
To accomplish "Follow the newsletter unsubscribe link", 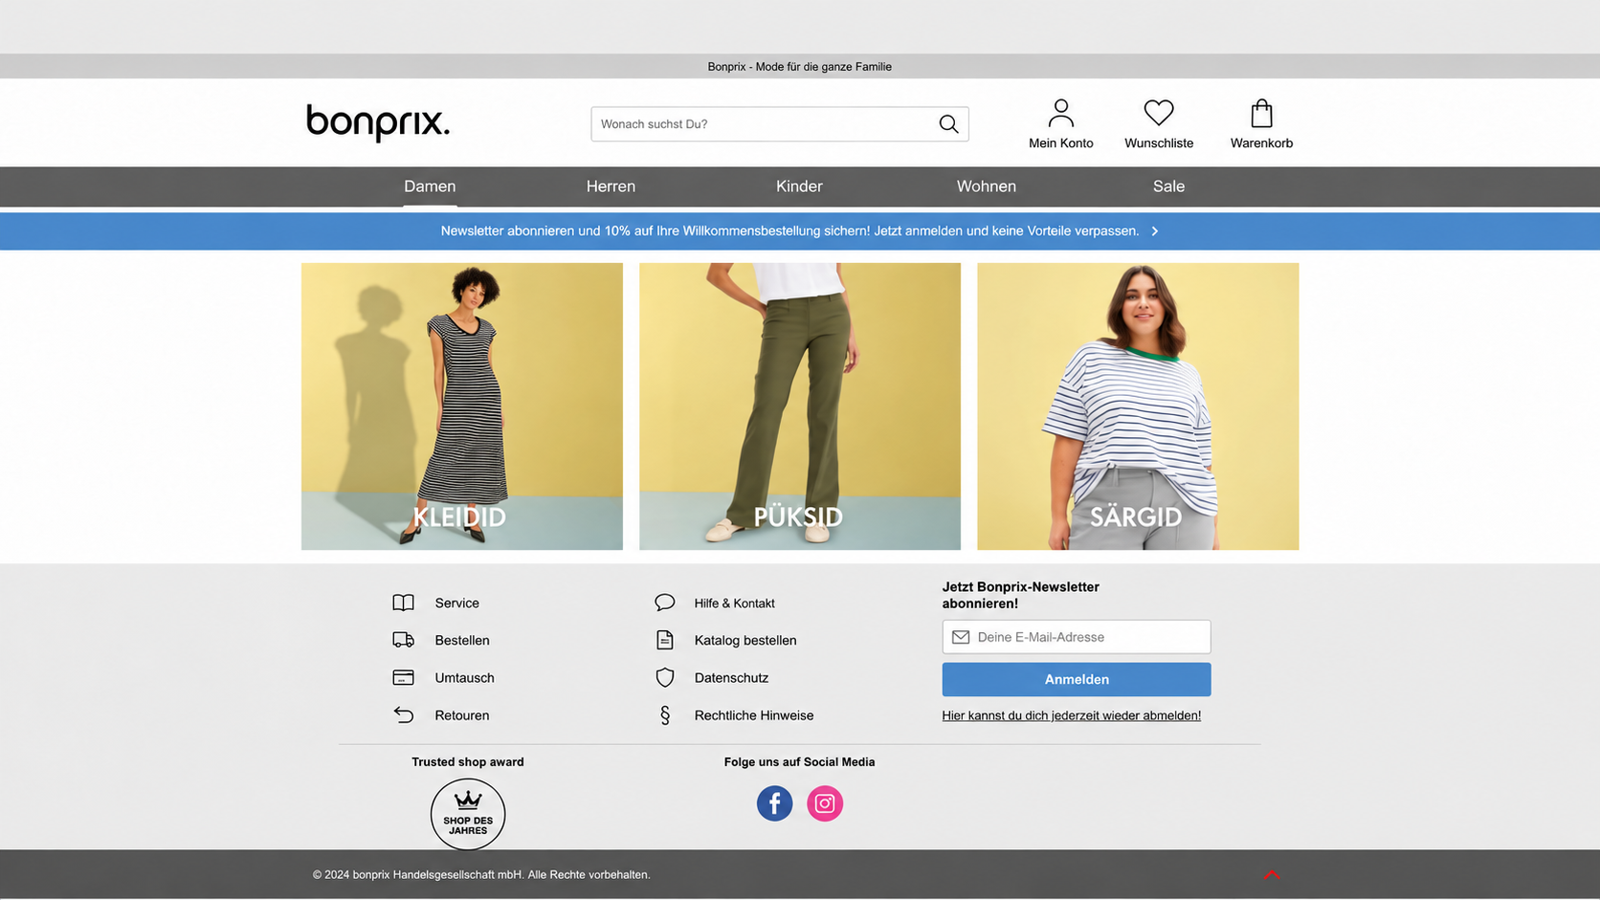I will coord(1071,715).
